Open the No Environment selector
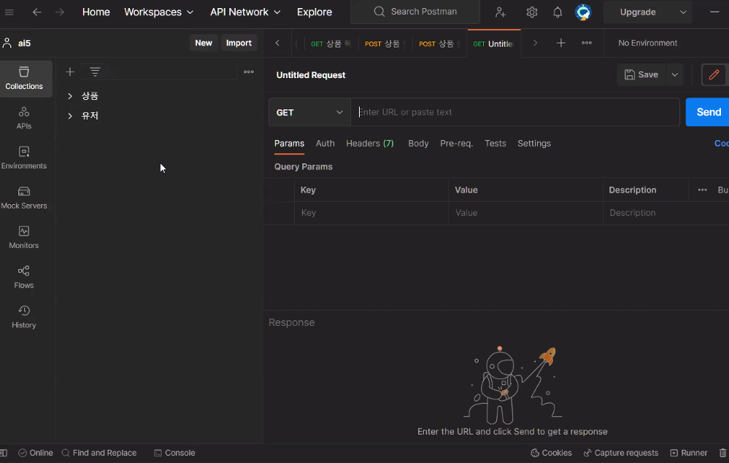 pyautogui.click(x=648, y=43)
